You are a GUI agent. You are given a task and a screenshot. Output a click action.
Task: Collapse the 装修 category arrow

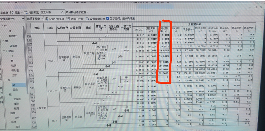pos(9,122)
